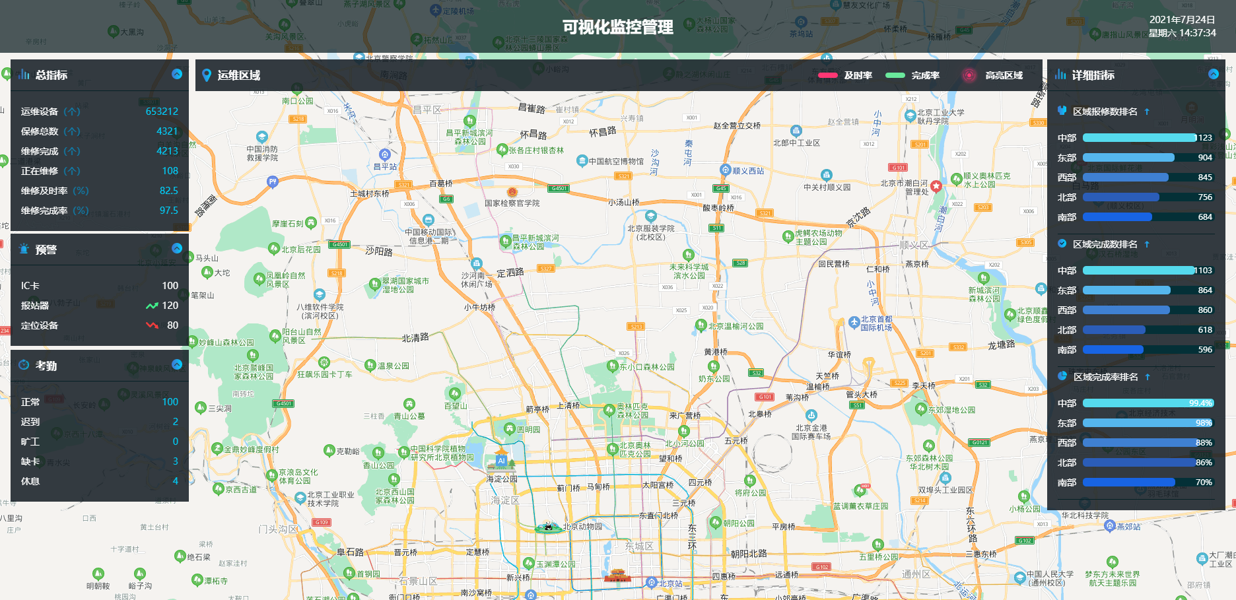Click the 运维区域 location pin icon
This screenshot has width=1236, height=600.
pos(207,75)
